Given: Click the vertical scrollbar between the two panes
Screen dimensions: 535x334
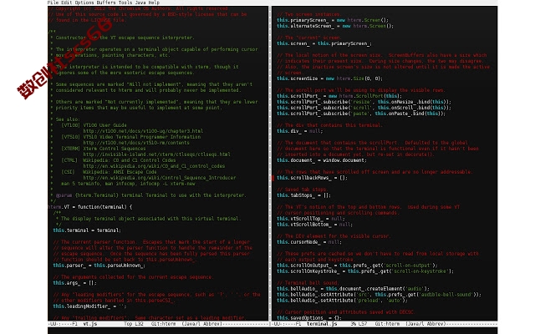Looking at the screenshot, I should pos(270,163).
